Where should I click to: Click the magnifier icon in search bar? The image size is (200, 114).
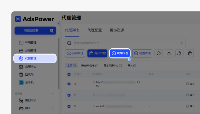pos(69,43)
